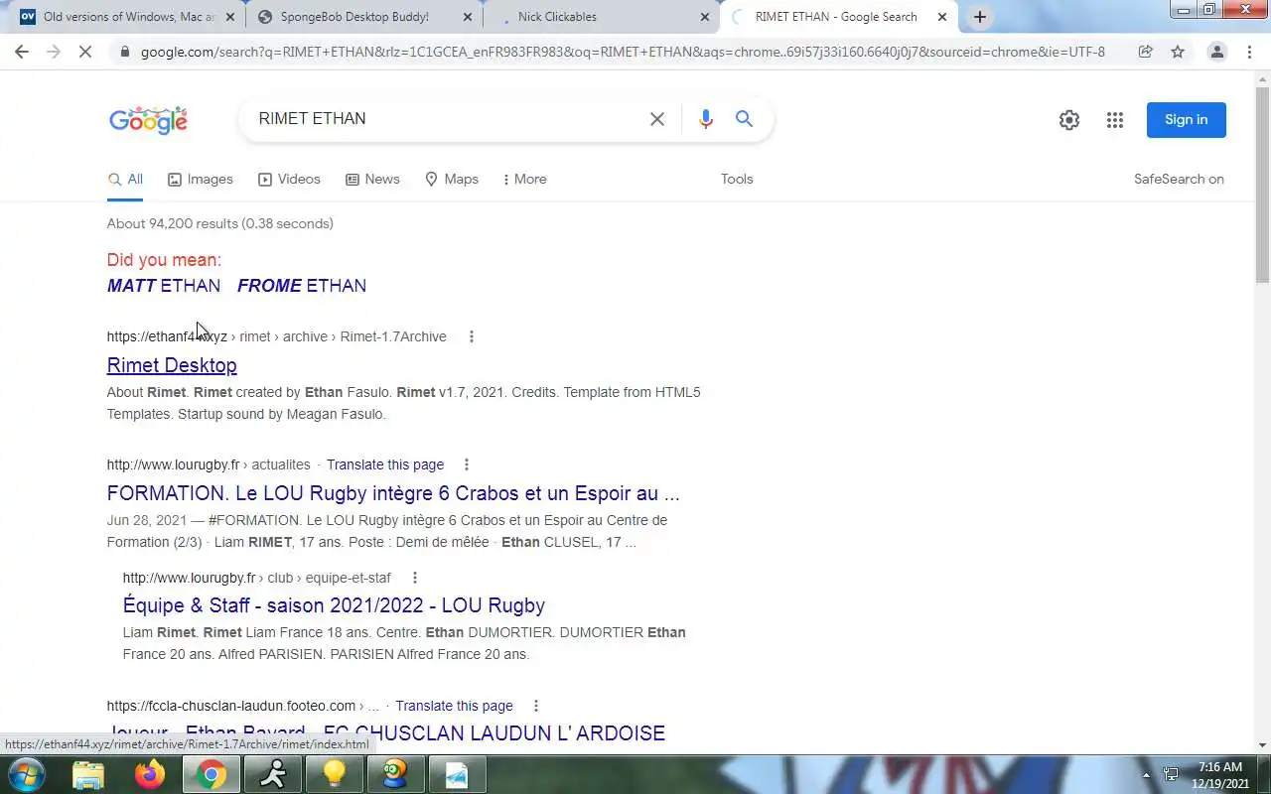Bookmark this page with the star icon
Viewport: 1271px width, 794px height.
click(x=1178, y=52)
